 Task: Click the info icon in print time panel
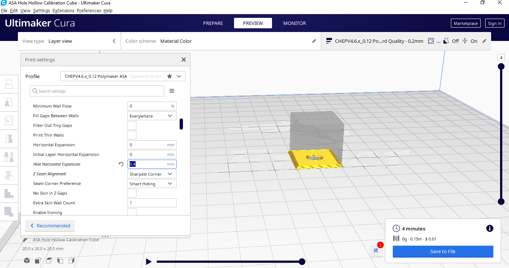pos(489,228)
